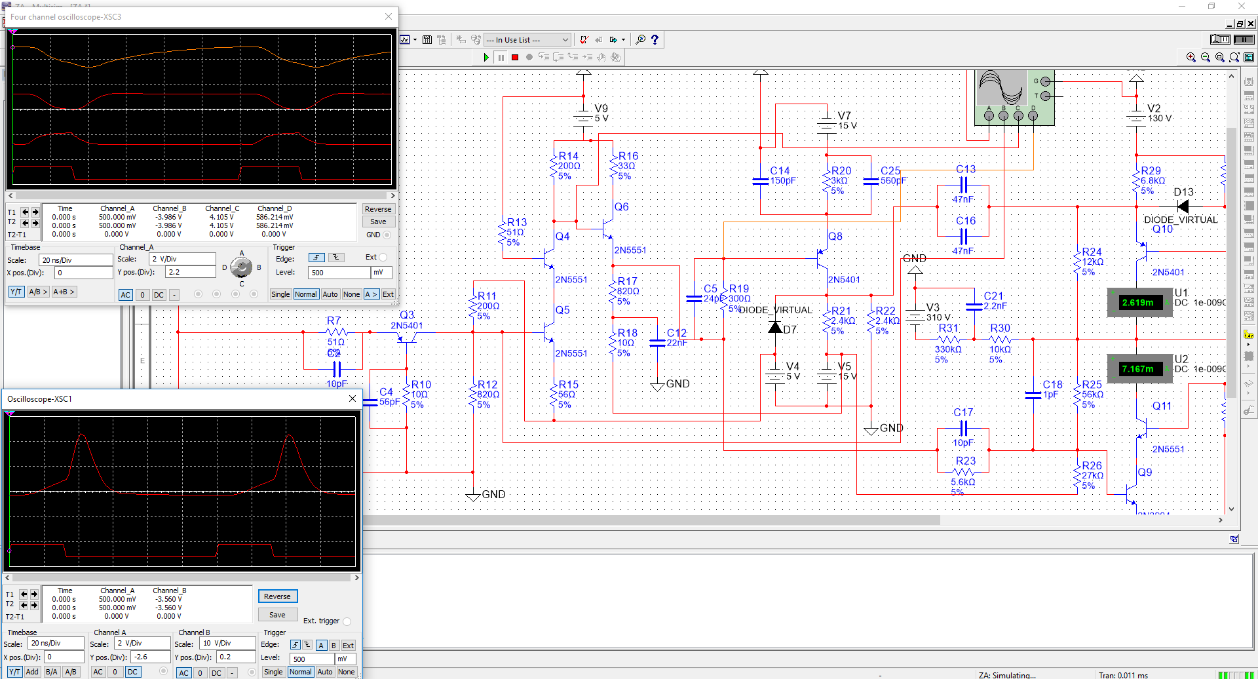Open trigger level mV unit in XSC3
Screen dimensions: 1258x679
coord(382,273)
